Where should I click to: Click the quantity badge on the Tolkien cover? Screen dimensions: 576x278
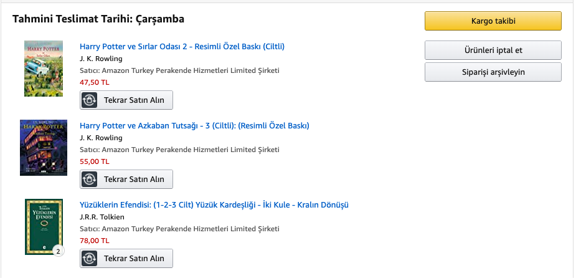pyautogui.click(x=58, y=251)
